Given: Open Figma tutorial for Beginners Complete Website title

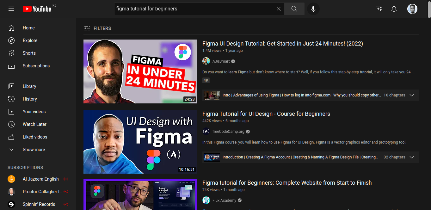Looking at the screenshot, I should [x=287, y=183].
